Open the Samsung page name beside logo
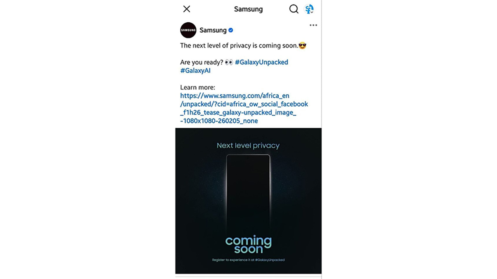The image size is (497, 279). (x=213, y=30)
